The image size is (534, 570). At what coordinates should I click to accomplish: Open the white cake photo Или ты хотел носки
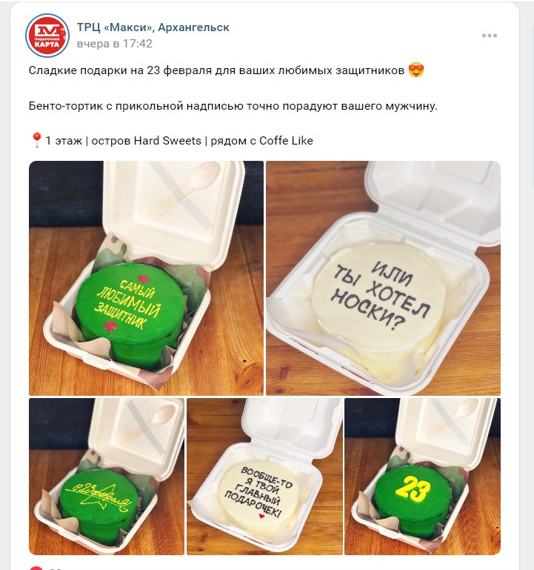pos(383,278)
